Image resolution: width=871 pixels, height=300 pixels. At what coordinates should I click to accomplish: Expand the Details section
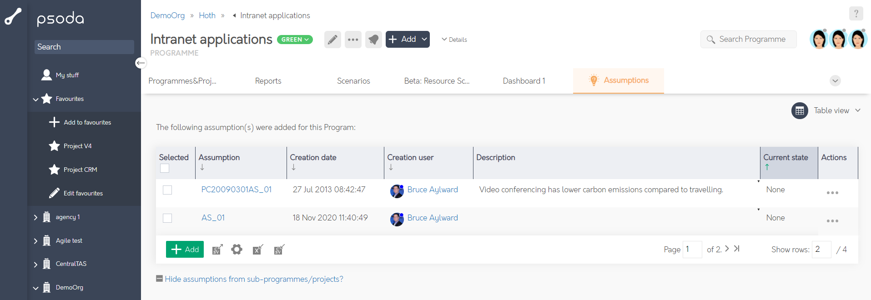coord(454,40)
